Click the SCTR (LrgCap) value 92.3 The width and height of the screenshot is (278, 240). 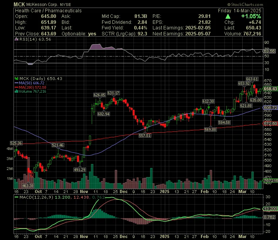[x=143, y=34]
